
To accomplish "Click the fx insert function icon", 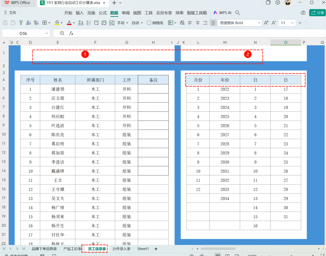I will point(71,33).
